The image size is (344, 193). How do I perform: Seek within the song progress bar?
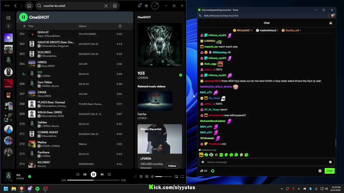[93, 180]
